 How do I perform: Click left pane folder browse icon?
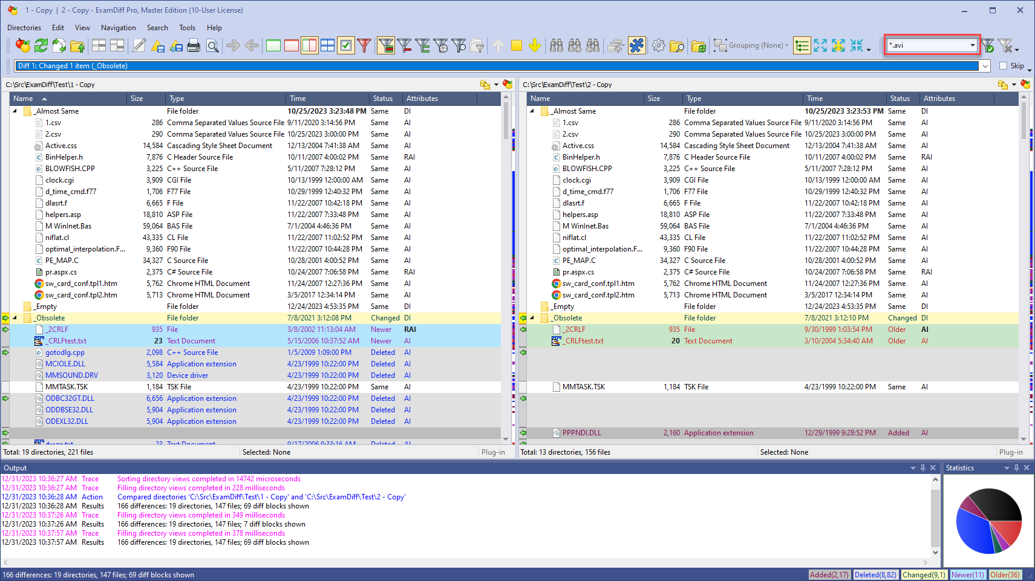(x=485, y=85)
